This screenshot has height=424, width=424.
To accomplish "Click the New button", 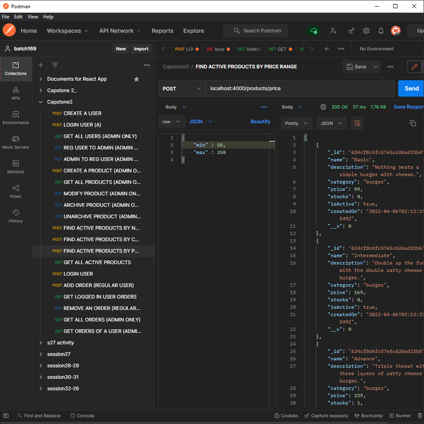I will pos(121,49).
